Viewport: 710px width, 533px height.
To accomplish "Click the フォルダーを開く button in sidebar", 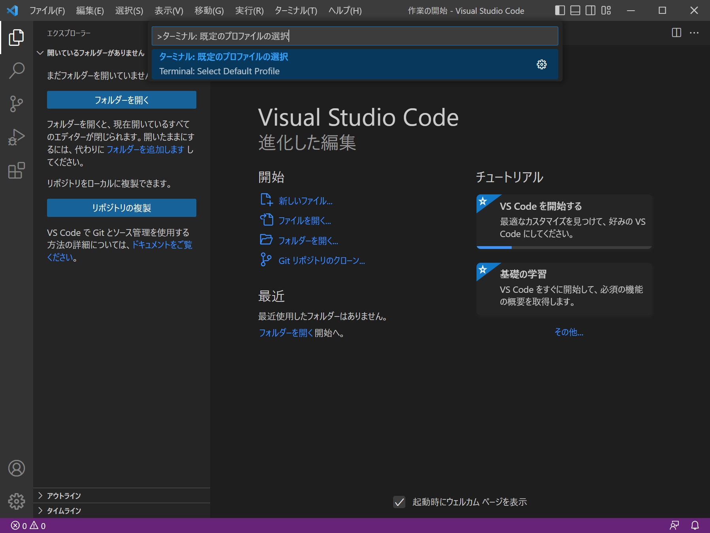I will click(122, 100).
